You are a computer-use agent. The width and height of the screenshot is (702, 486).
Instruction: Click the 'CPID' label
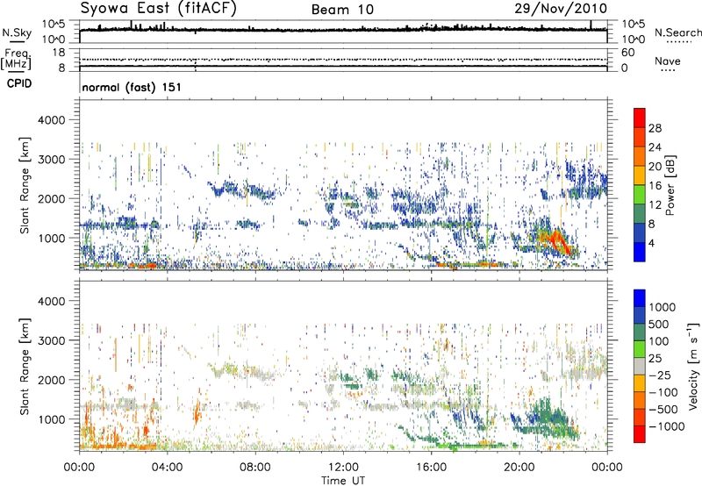point(19,83)
